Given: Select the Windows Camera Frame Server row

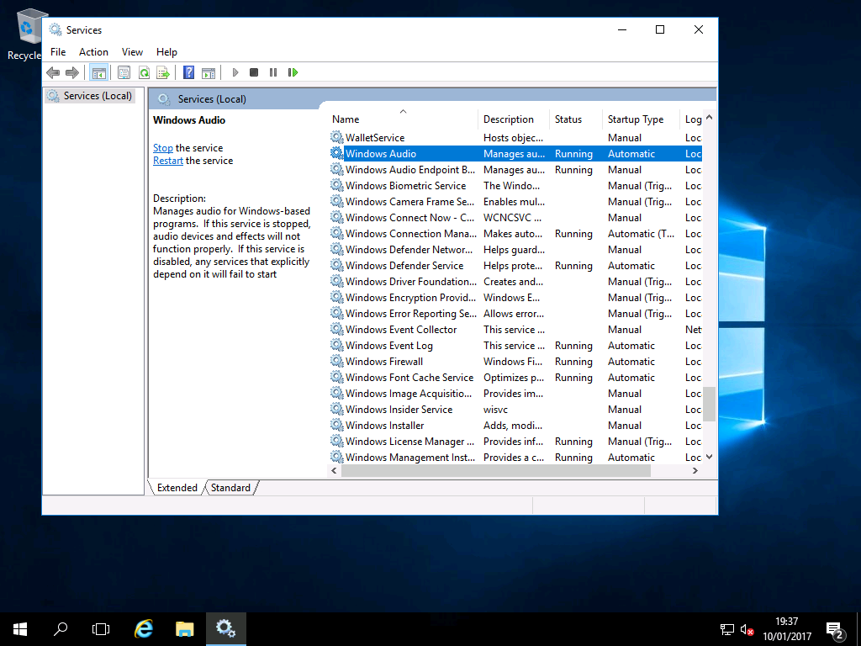Looking at the screenshot, I should pos(515,202).
